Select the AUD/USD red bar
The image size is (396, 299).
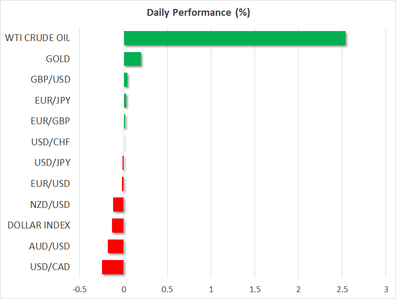116,246
